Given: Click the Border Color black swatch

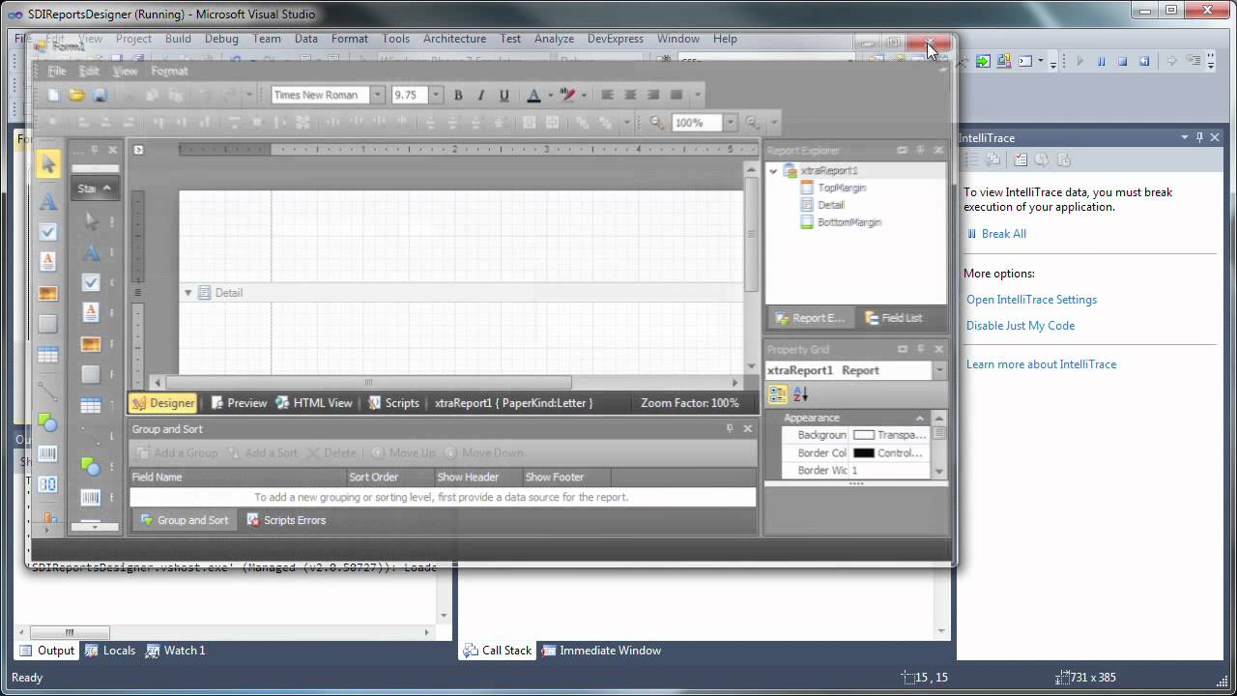Looking at the screenshot, I should click(864, 452).
